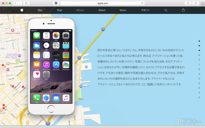Tap the Weather app icon
This screenshot has height=128, width=205.
(37, 45)
